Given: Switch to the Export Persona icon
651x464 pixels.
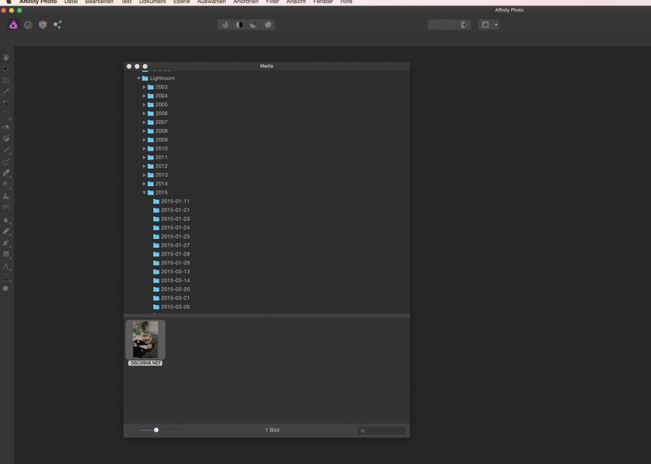Looking at the screenshot, I should [57, 25].
